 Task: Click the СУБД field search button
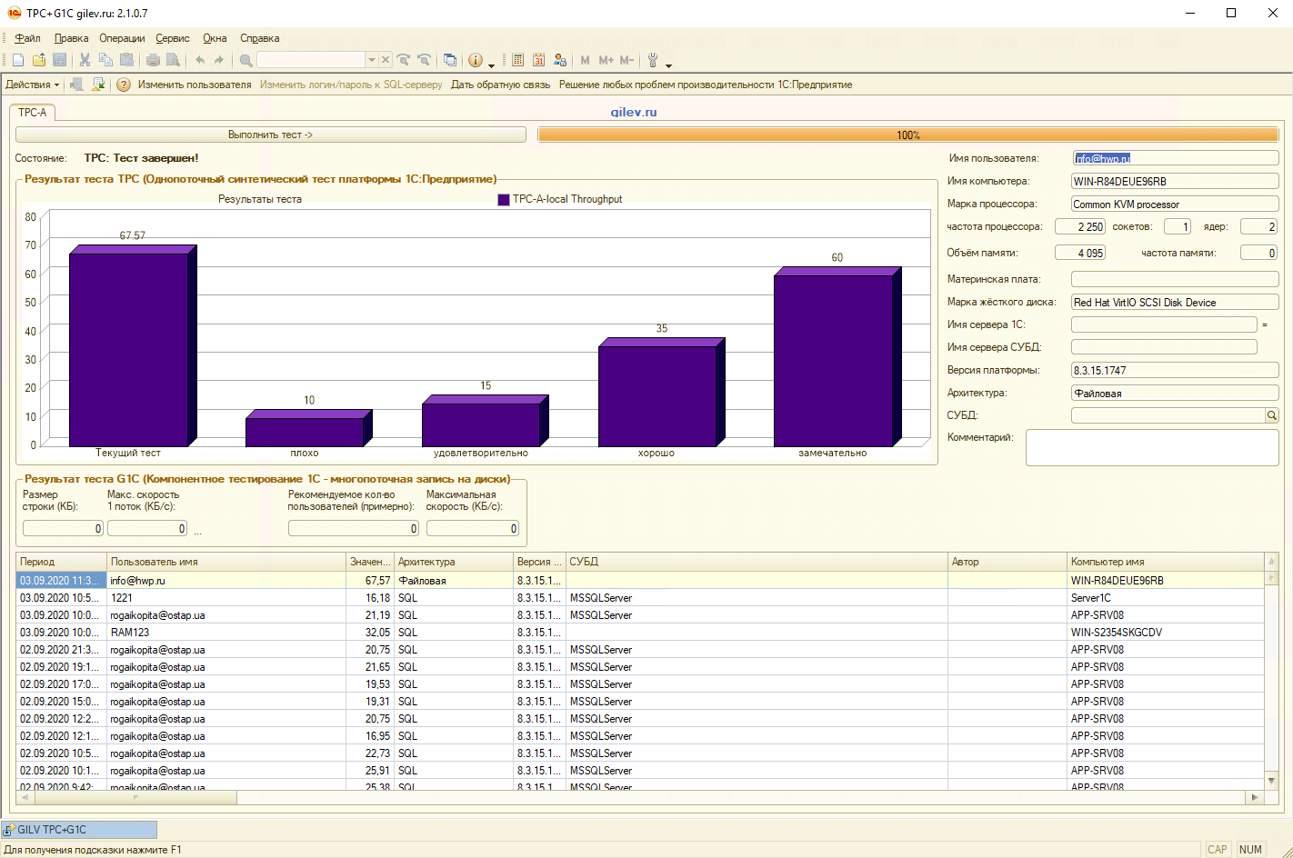1272,415
